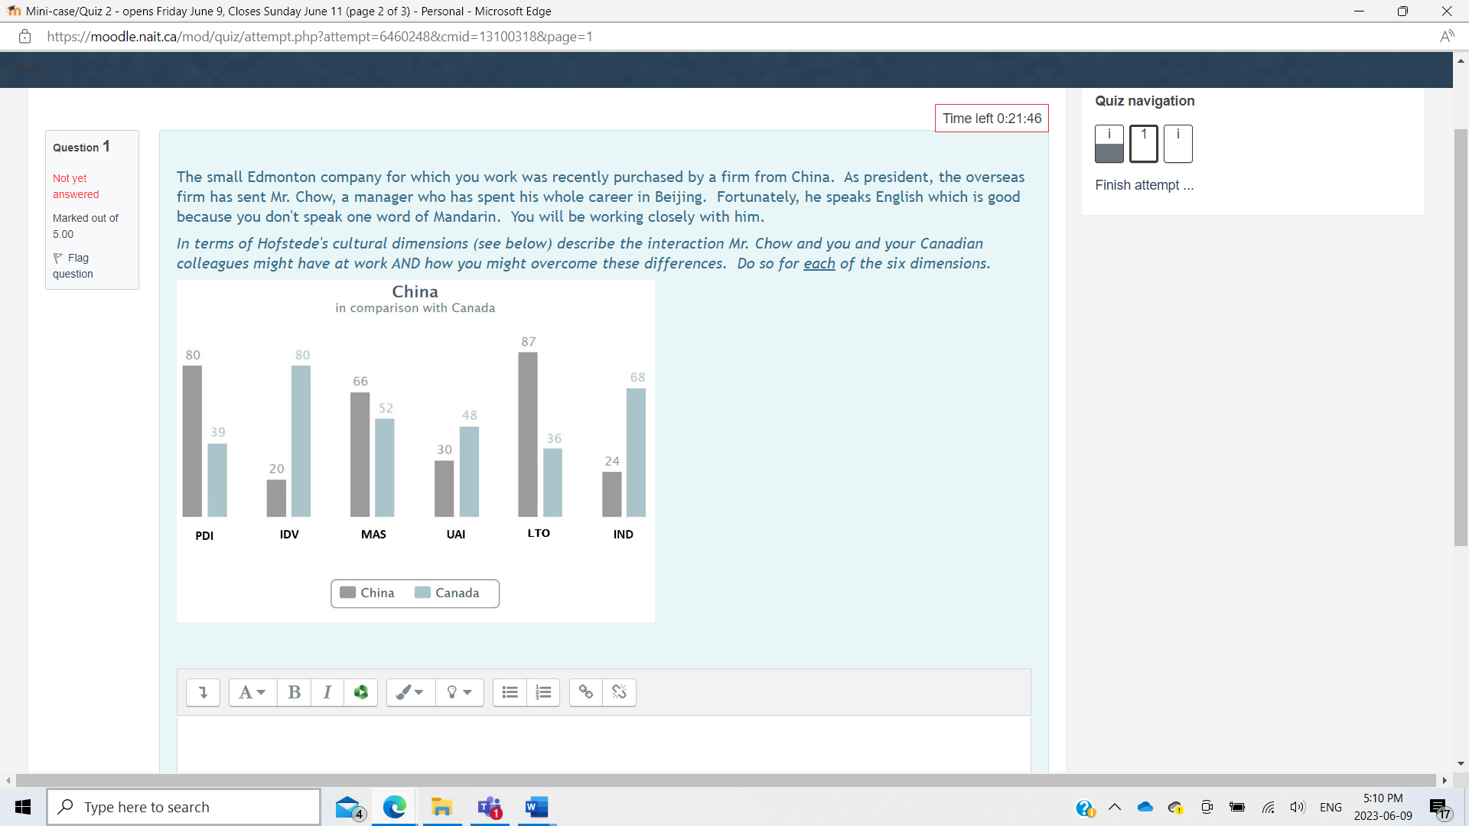Open the font colour brush dropdown

click(410, 692)
